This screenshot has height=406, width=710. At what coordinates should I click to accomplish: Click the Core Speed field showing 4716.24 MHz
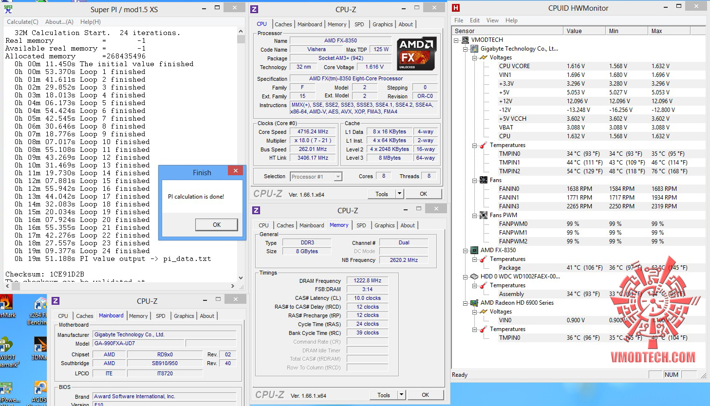pos(313,132)
